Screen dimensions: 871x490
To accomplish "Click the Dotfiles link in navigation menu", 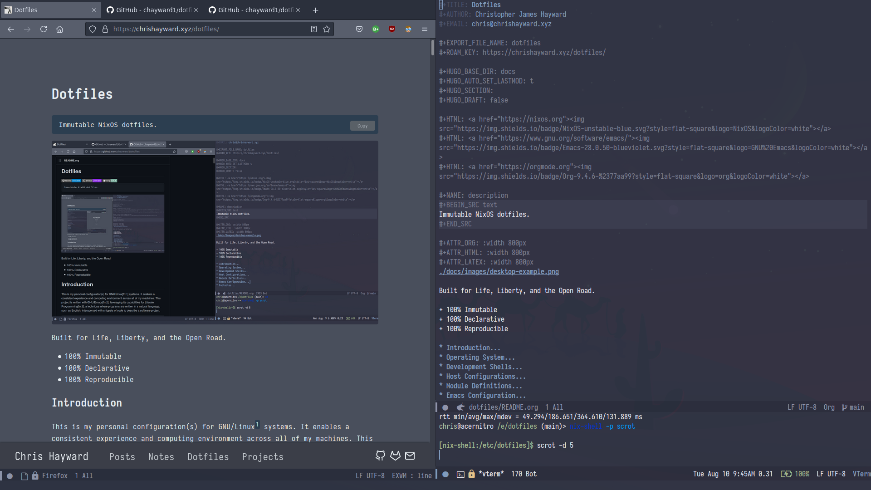I will 208,456.
